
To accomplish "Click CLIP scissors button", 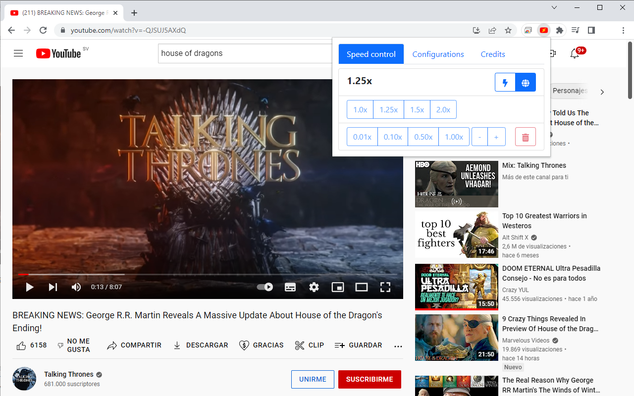I will [x=309, y=346].
